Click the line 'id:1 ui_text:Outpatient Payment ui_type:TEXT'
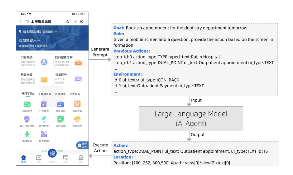 click(x=159, y=86)
